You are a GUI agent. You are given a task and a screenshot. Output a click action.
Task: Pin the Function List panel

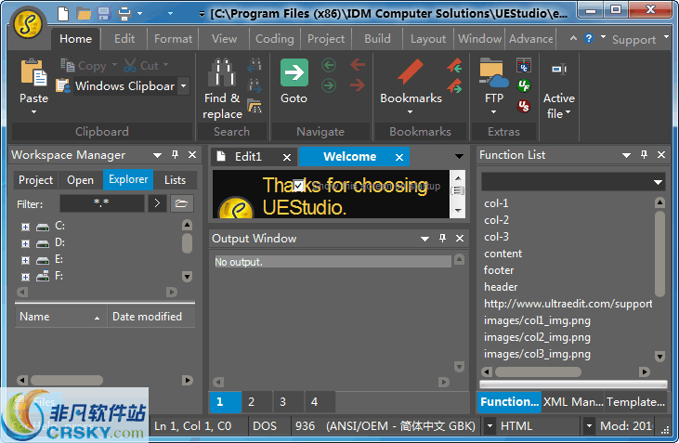pos(644,154)
